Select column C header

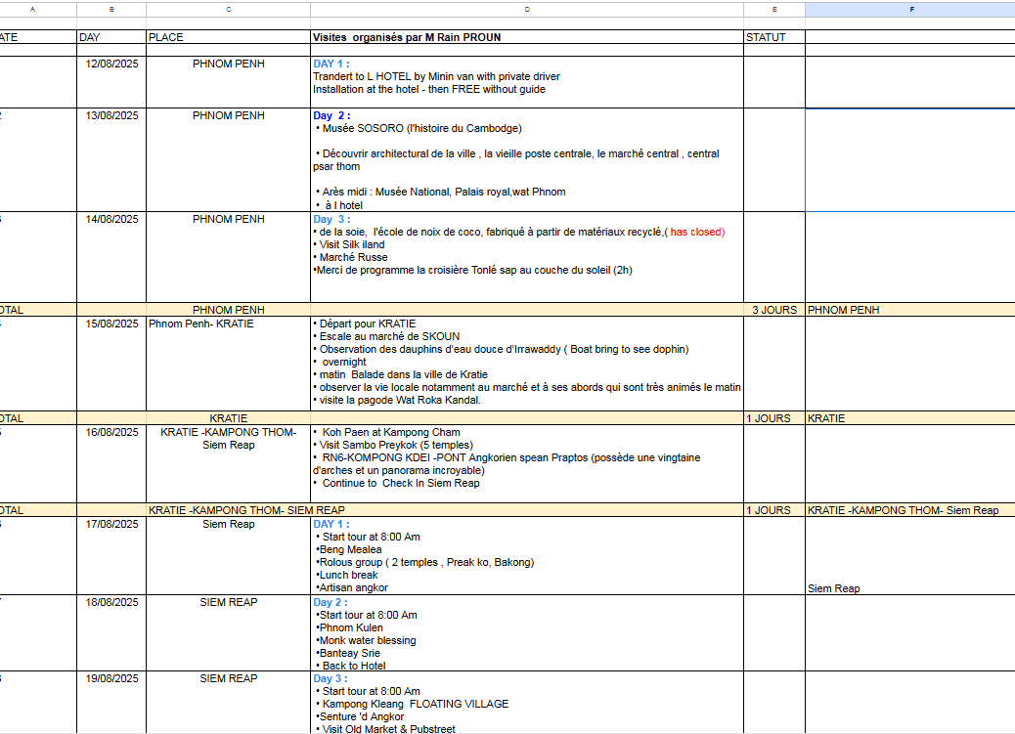(229, 10)
